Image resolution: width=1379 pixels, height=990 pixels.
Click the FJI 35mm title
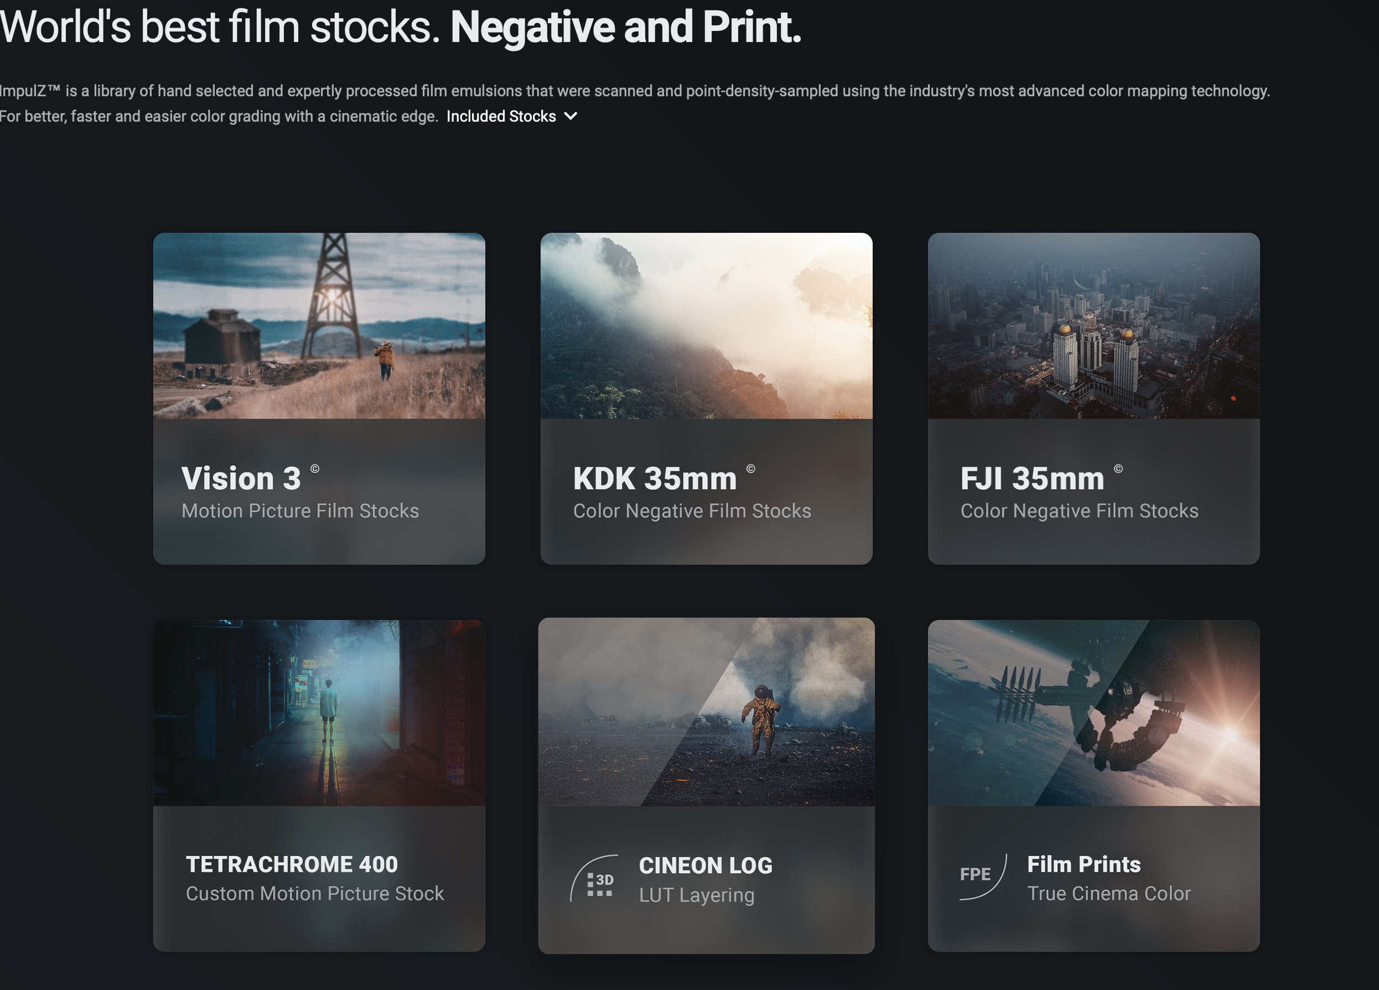point(1032,478)
